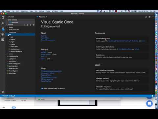Click Clone Git repository link
Viewport: 158px width, 119px height.
[48, 40]
